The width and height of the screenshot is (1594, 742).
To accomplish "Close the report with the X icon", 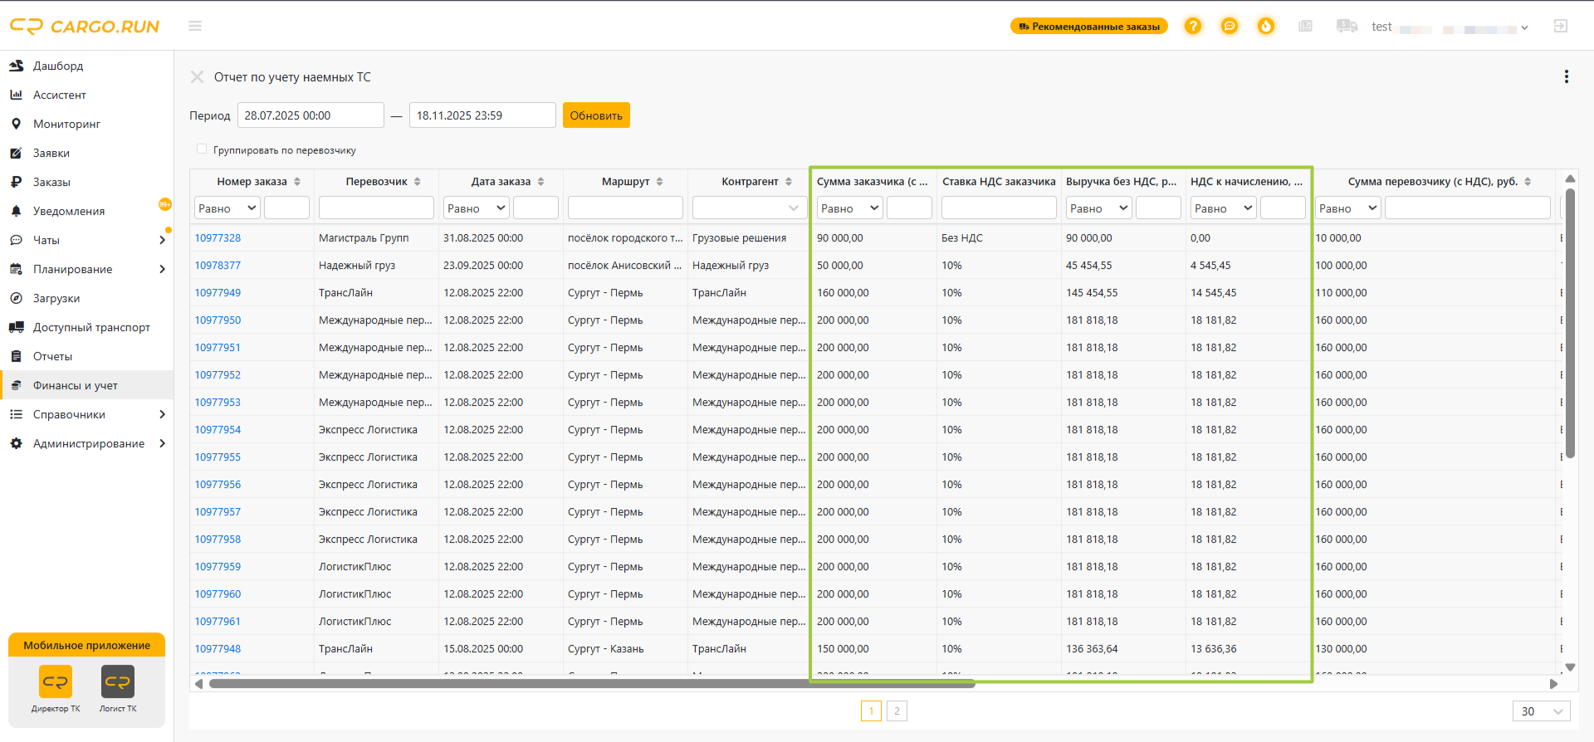I will [x=197, y=76].
